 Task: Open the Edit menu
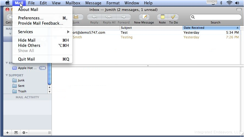43,3
